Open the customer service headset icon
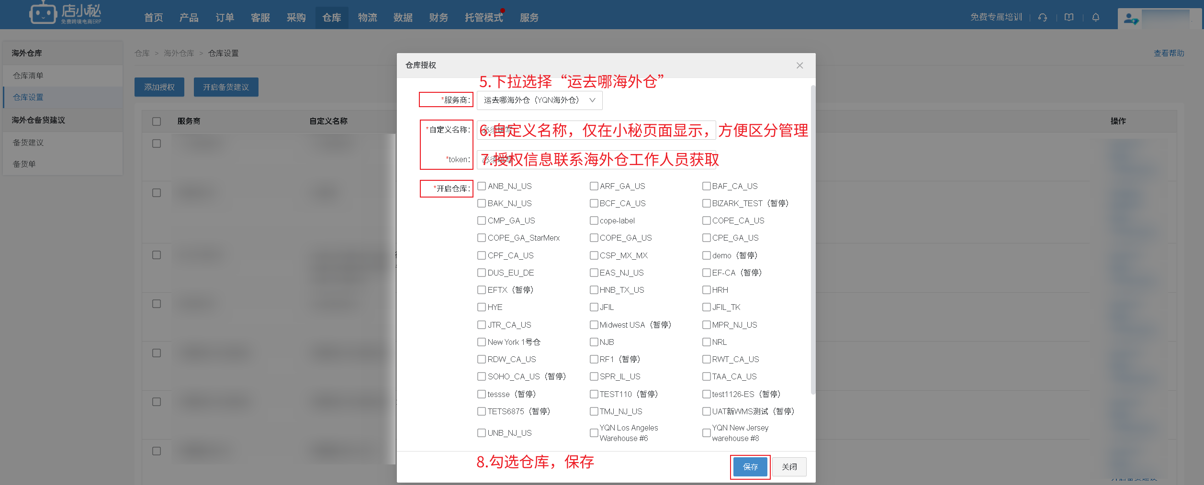The width and height of the screenshot is (1204, 485). pyautogui.click(x=1043, y=17)
